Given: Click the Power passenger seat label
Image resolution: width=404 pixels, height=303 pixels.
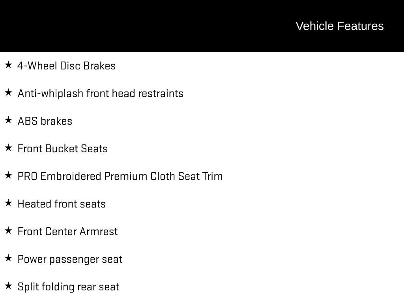Looking at the screenshot, I should click(70, 259).
